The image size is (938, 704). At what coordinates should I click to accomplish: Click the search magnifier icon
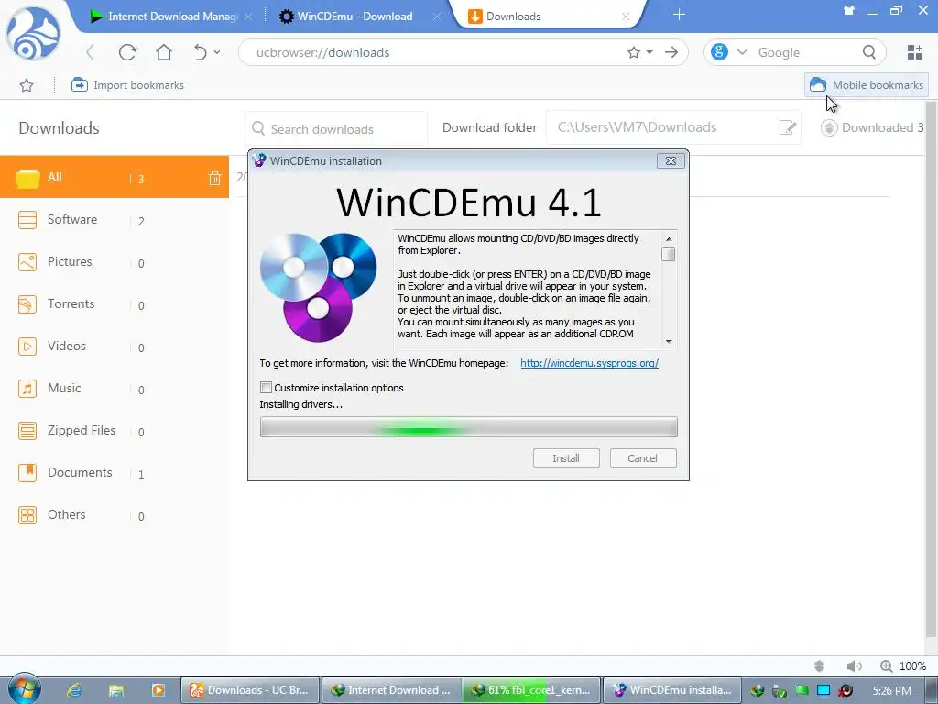click(869, 52)
